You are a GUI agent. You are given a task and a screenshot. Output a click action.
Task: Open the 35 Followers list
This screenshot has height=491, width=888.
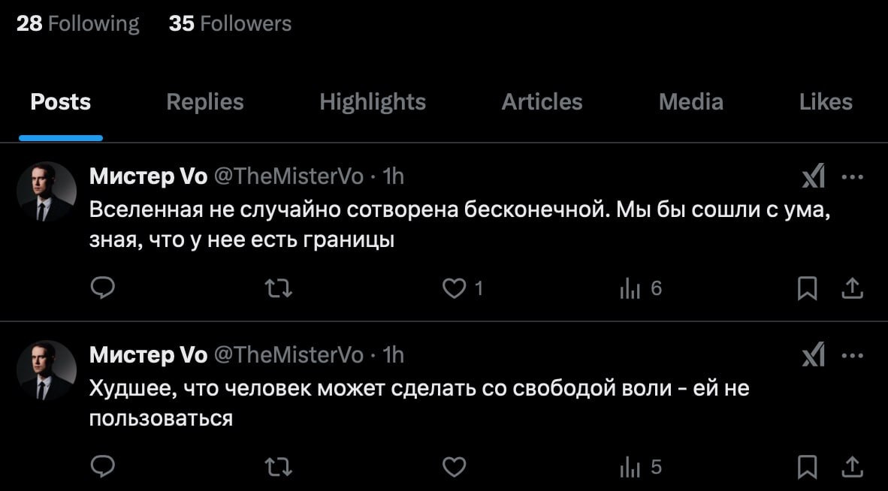click(229, 23)
